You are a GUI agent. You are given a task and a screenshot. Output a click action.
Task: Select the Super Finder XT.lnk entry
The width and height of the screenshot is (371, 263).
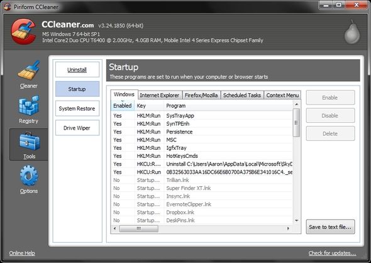pos(202,188)
